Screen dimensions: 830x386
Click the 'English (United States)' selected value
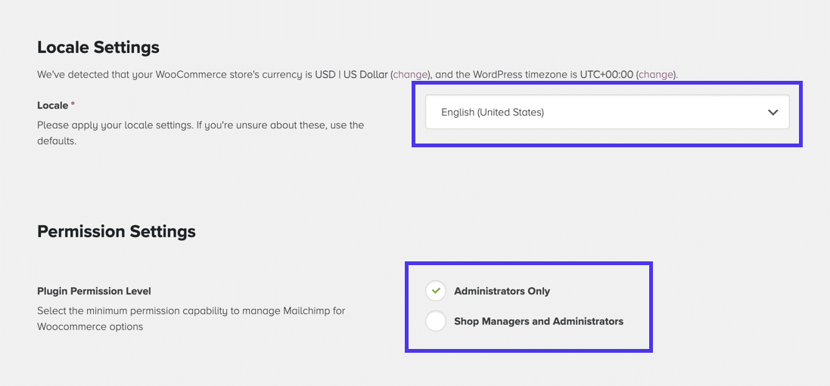coord(493,113)
